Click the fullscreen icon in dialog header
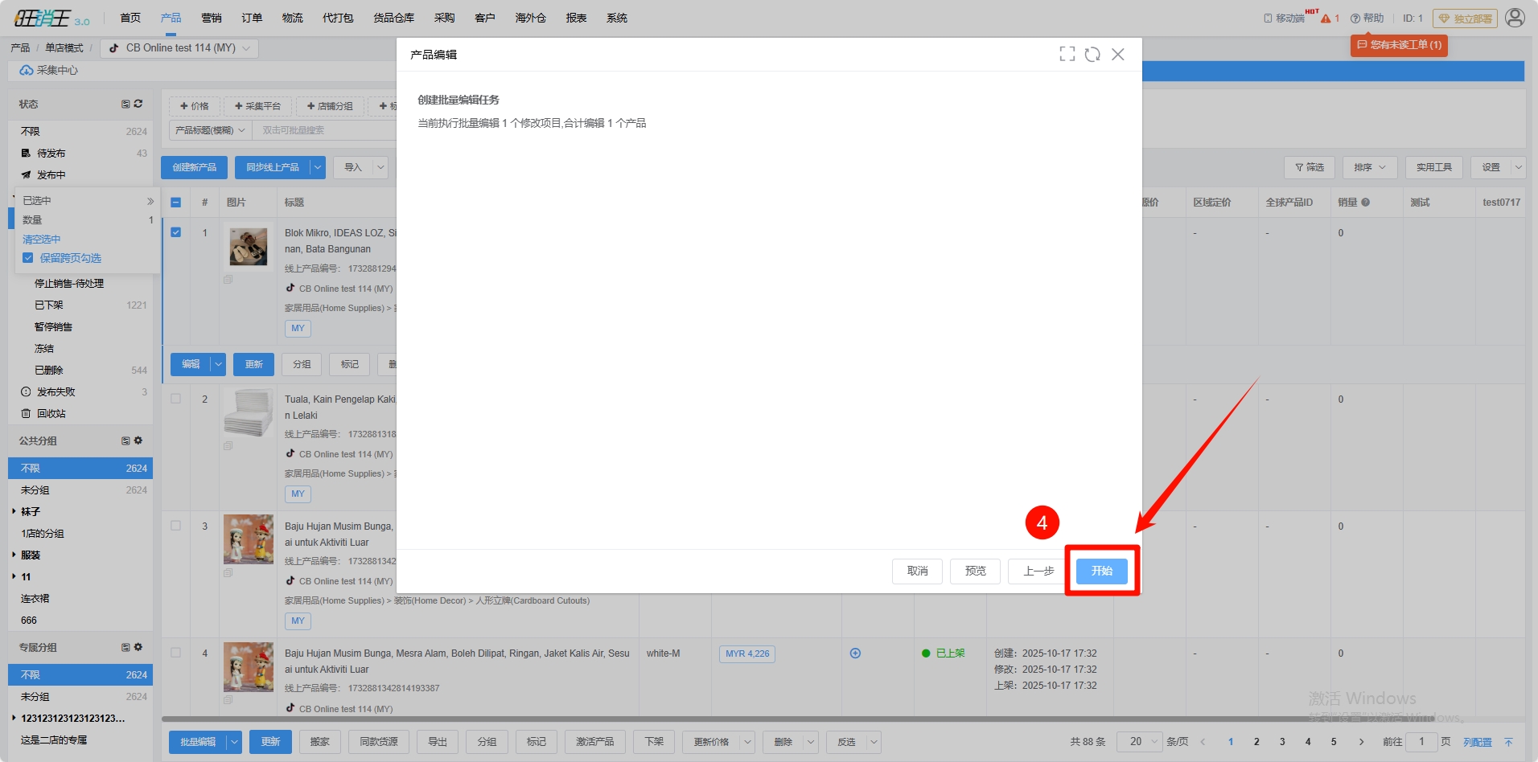The width and height of the screenshot is (1538, 762). pos(1067,54)
